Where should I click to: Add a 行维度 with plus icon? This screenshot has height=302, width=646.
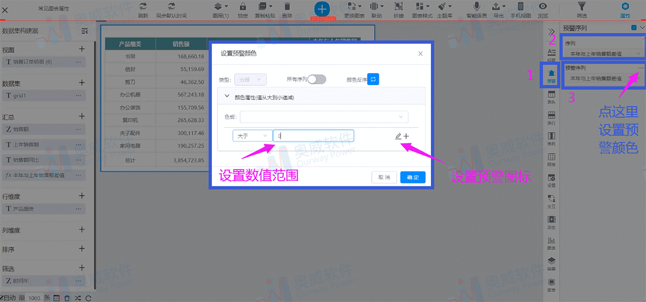coord(82,196)
